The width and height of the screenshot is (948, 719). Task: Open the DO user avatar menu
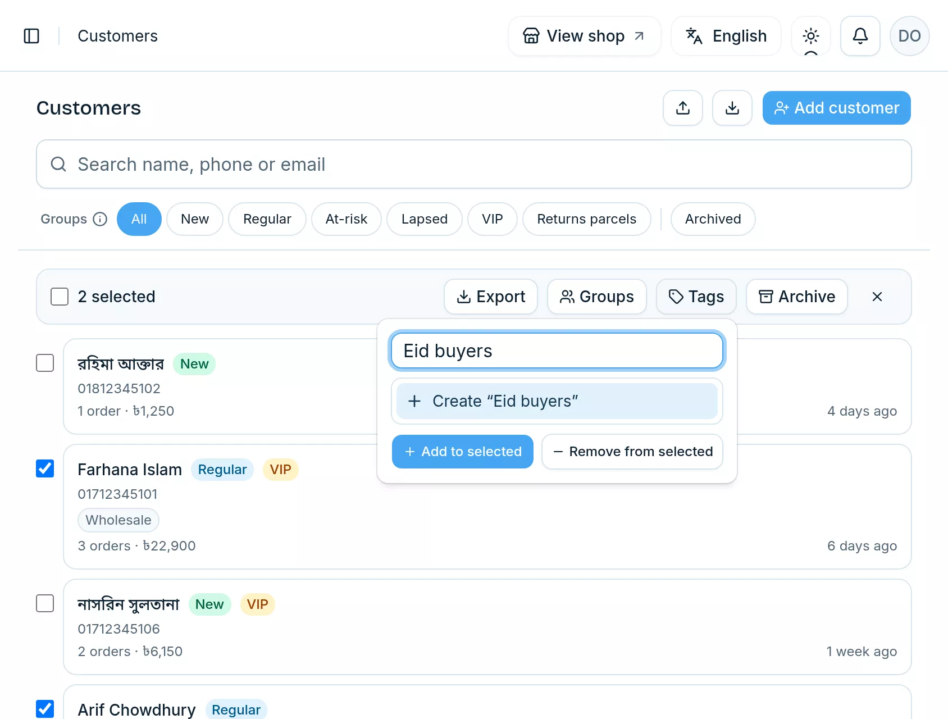click(909, 36)
